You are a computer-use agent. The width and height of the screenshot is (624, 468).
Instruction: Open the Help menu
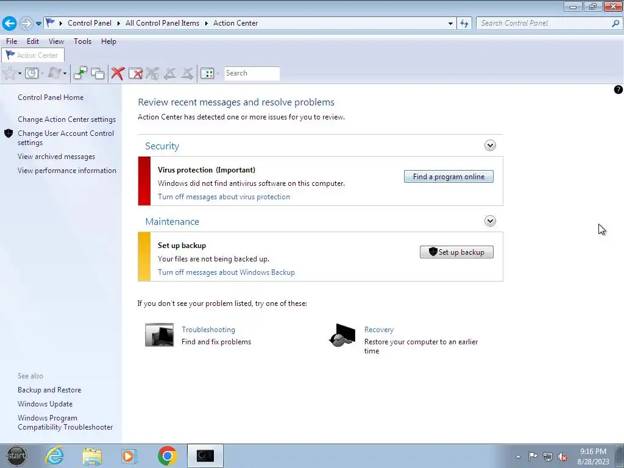(x=108, y=41)
